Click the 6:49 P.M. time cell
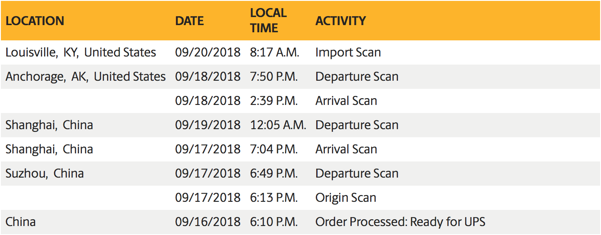601x235 pixels. point(274,174)
